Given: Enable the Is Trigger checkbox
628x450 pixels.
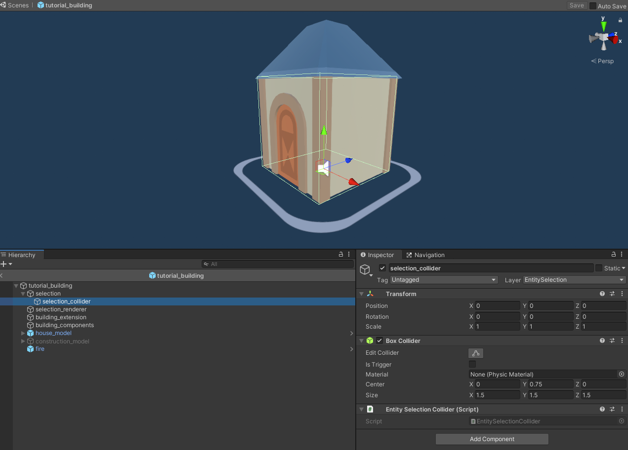Looking at the screenshot, I should pos(472,364).
